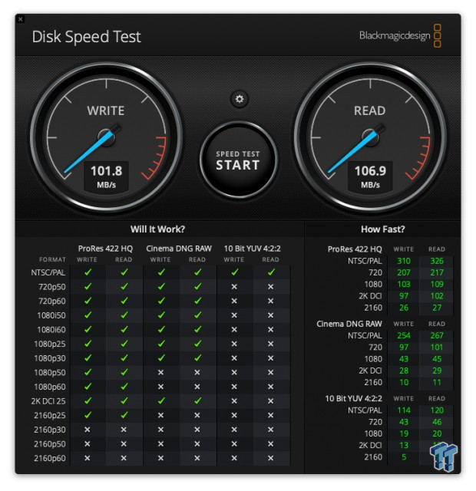
Task: Click the Blackmagicdesign logo
Action: (400, 36)
